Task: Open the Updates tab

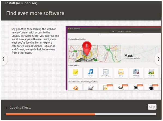Action: (x=128, y=31)
